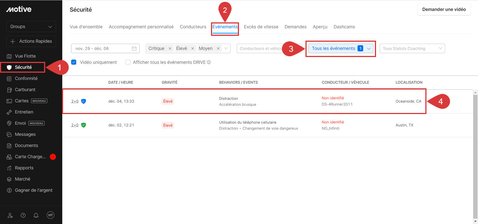Uncheck the Vidéo uniquement checkbox
Image resolution: width=478 pixels, height=224 pixels.
pyautogui.click(x=74, y=62)
